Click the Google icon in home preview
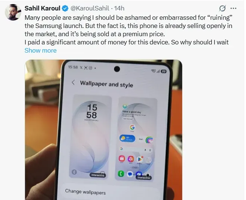 [x=132, y=127]
